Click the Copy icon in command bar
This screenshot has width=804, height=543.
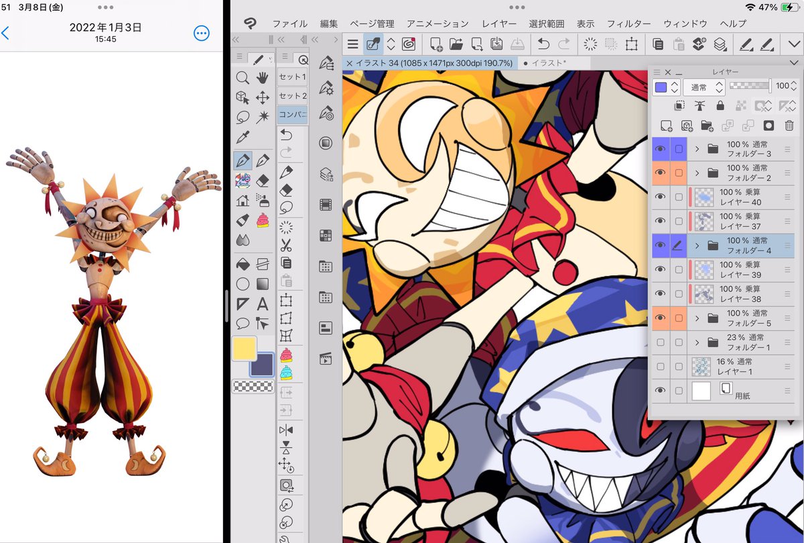click(658, 44)
